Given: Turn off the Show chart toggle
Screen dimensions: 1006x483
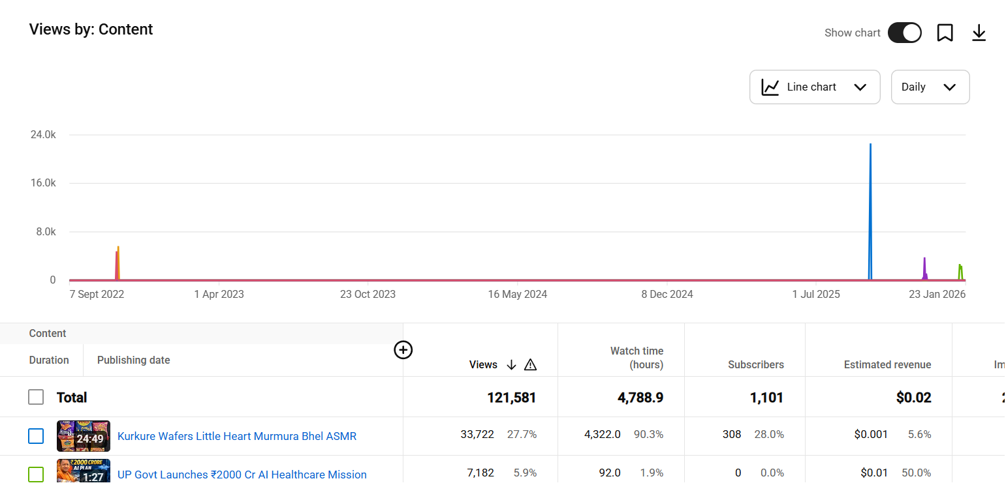Looking at the screenshot, I should [x=904, y=33].
